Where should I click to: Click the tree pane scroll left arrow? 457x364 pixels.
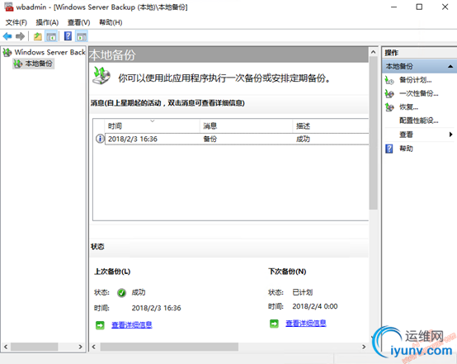pos(6,347)
